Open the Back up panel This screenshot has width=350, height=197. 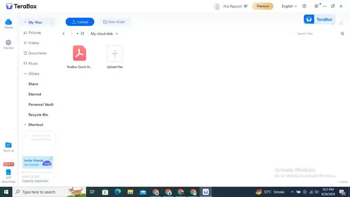click(x=8, y=146)
